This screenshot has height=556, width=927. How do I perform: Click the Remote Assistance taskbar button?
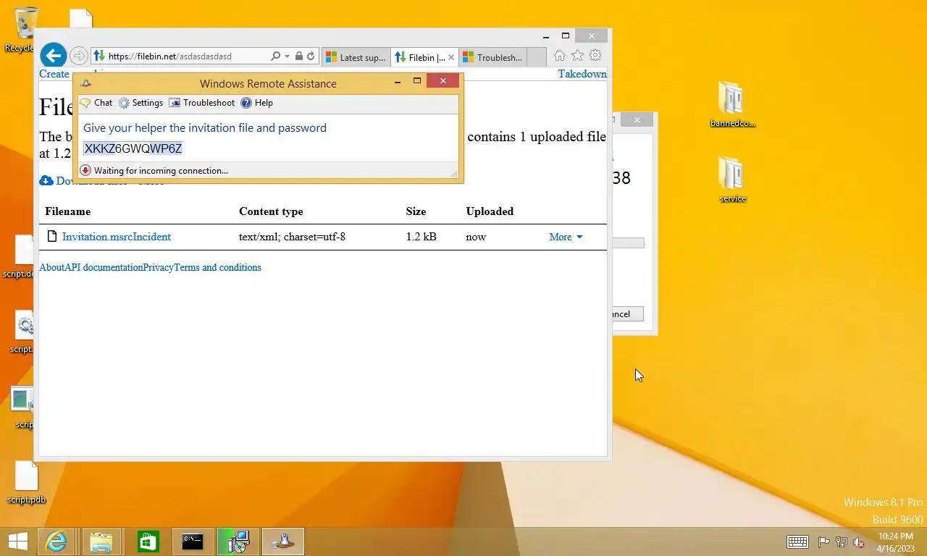pyautogui.click(x=283, y=542)
